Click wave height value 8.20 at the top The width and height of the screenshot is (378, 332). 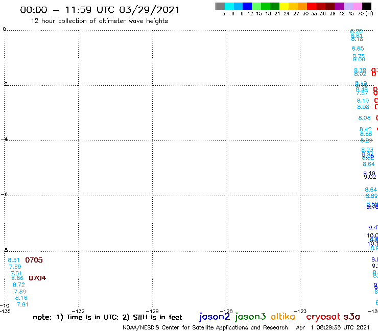tap(357, 31)
